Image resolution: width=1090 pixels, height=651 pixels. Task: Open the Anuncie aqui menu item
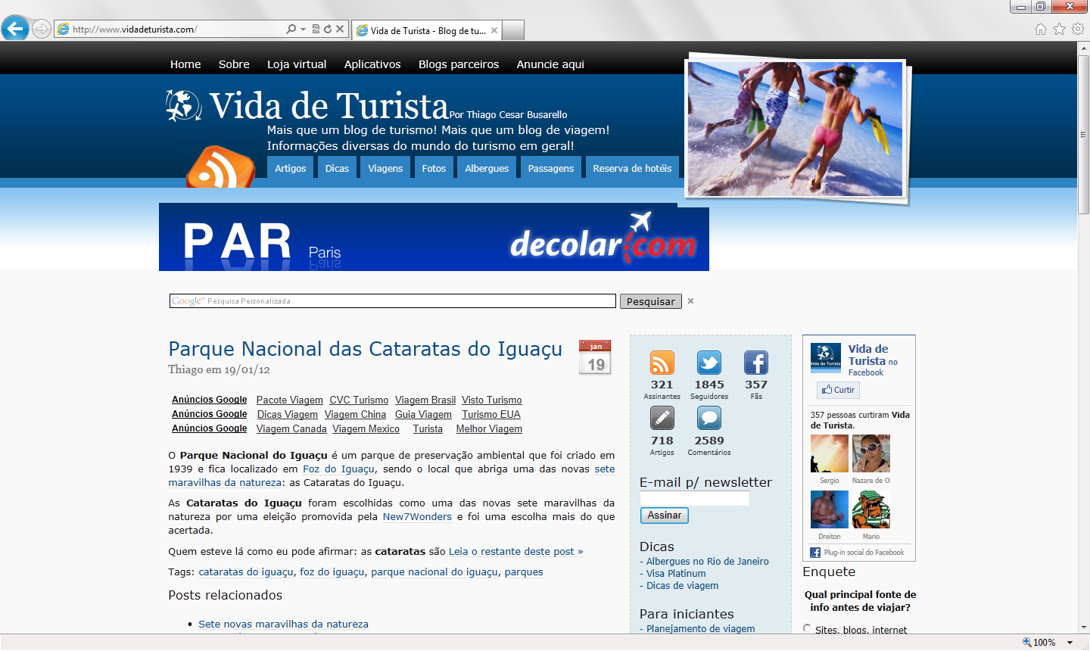point(550,64)
